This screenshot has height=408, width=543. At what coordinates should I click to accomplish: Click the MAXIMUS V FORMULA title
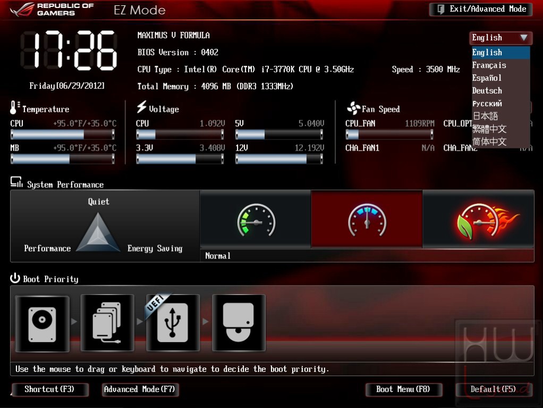[174, 35]
